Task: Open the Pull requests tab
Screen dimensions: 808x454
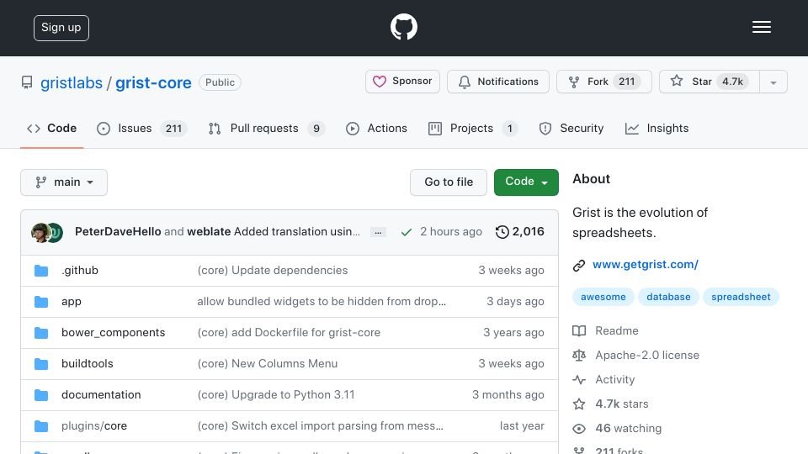Action: [267, 129]
